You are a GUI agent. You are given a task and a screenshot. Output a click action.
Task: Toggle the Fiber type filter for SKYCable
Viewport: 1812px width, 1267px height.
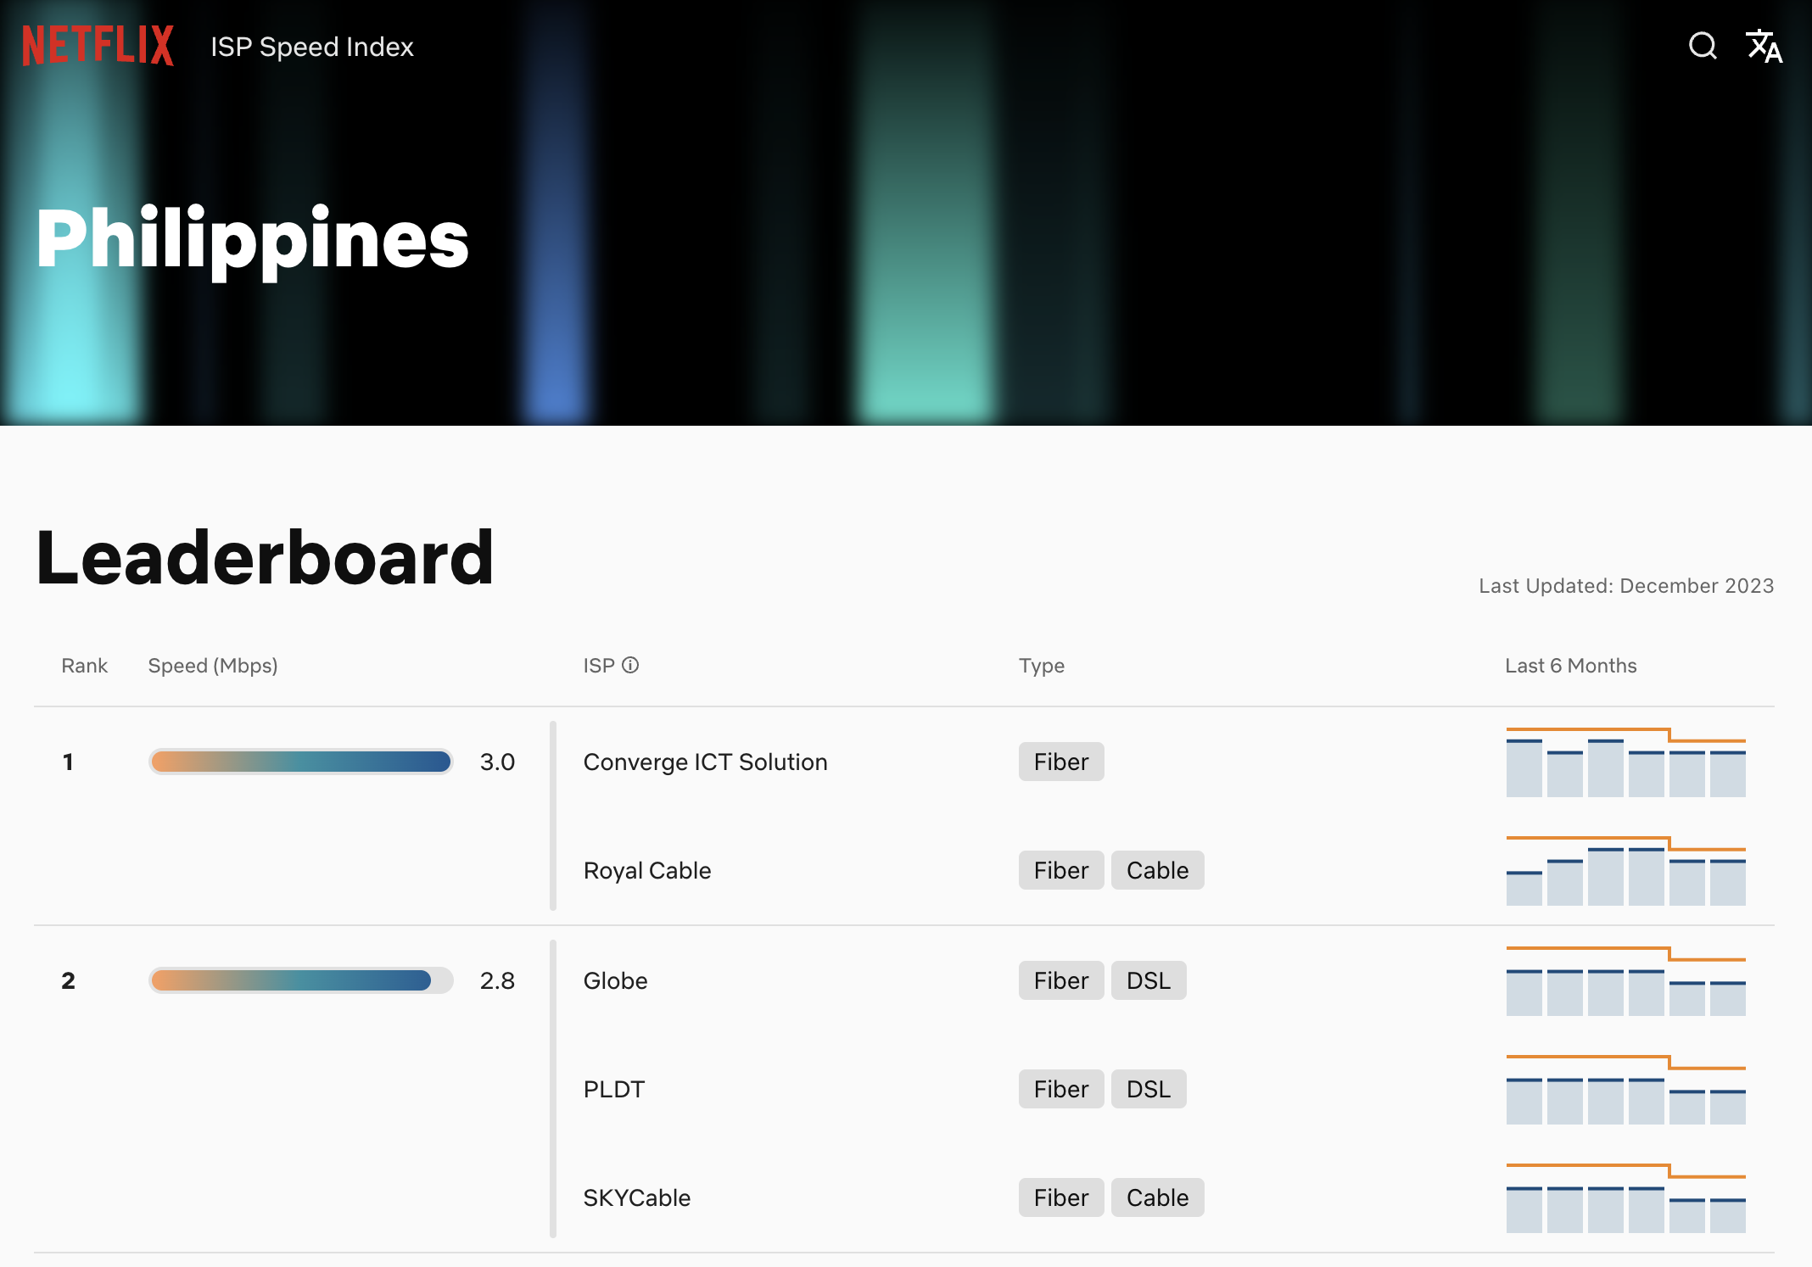(1060, 1197)
